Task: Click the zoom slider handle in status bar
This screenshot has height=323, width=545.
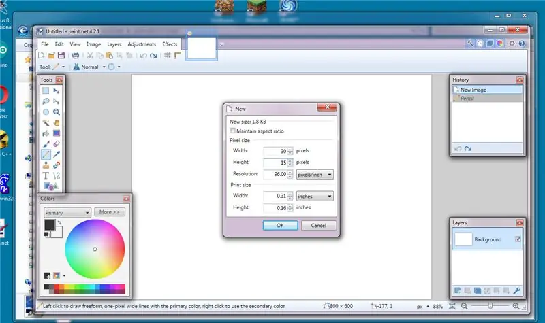Action: [x=490, y=306]
